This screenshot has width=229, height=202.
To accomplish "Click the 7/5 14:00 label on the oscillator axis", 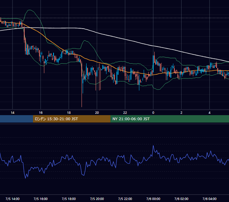I will point(12,199).
